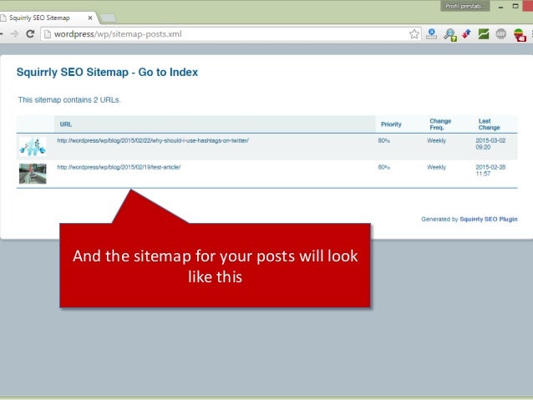Follow the Squirrly SEO Plugin footer link
The width and height of the screenshot is (533, 400).
[489, 219]
